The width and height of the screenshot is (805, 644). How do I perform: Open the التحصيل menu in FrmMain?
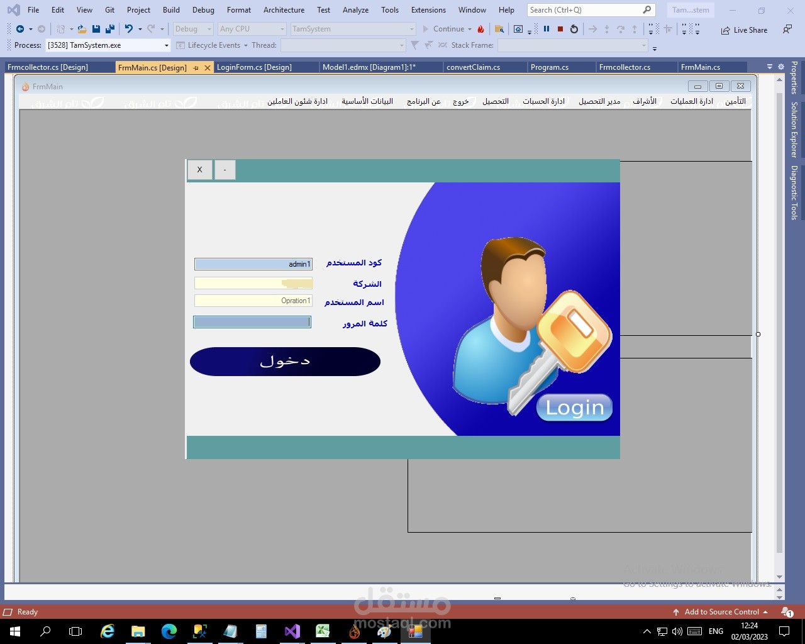click(x=496, y=101)
